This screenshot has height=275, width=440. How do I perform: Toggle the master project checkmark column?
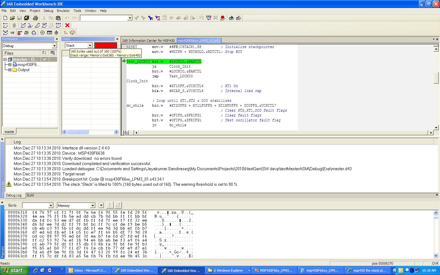45,59
